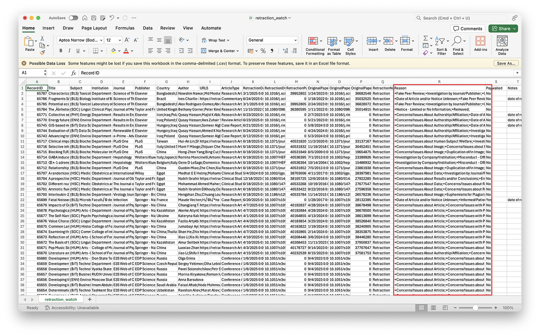Click Save As in the data loss banner

[x=506, y=63]
